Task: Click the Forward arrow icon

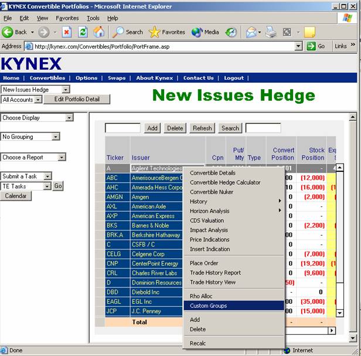Action: coord(43,32)
